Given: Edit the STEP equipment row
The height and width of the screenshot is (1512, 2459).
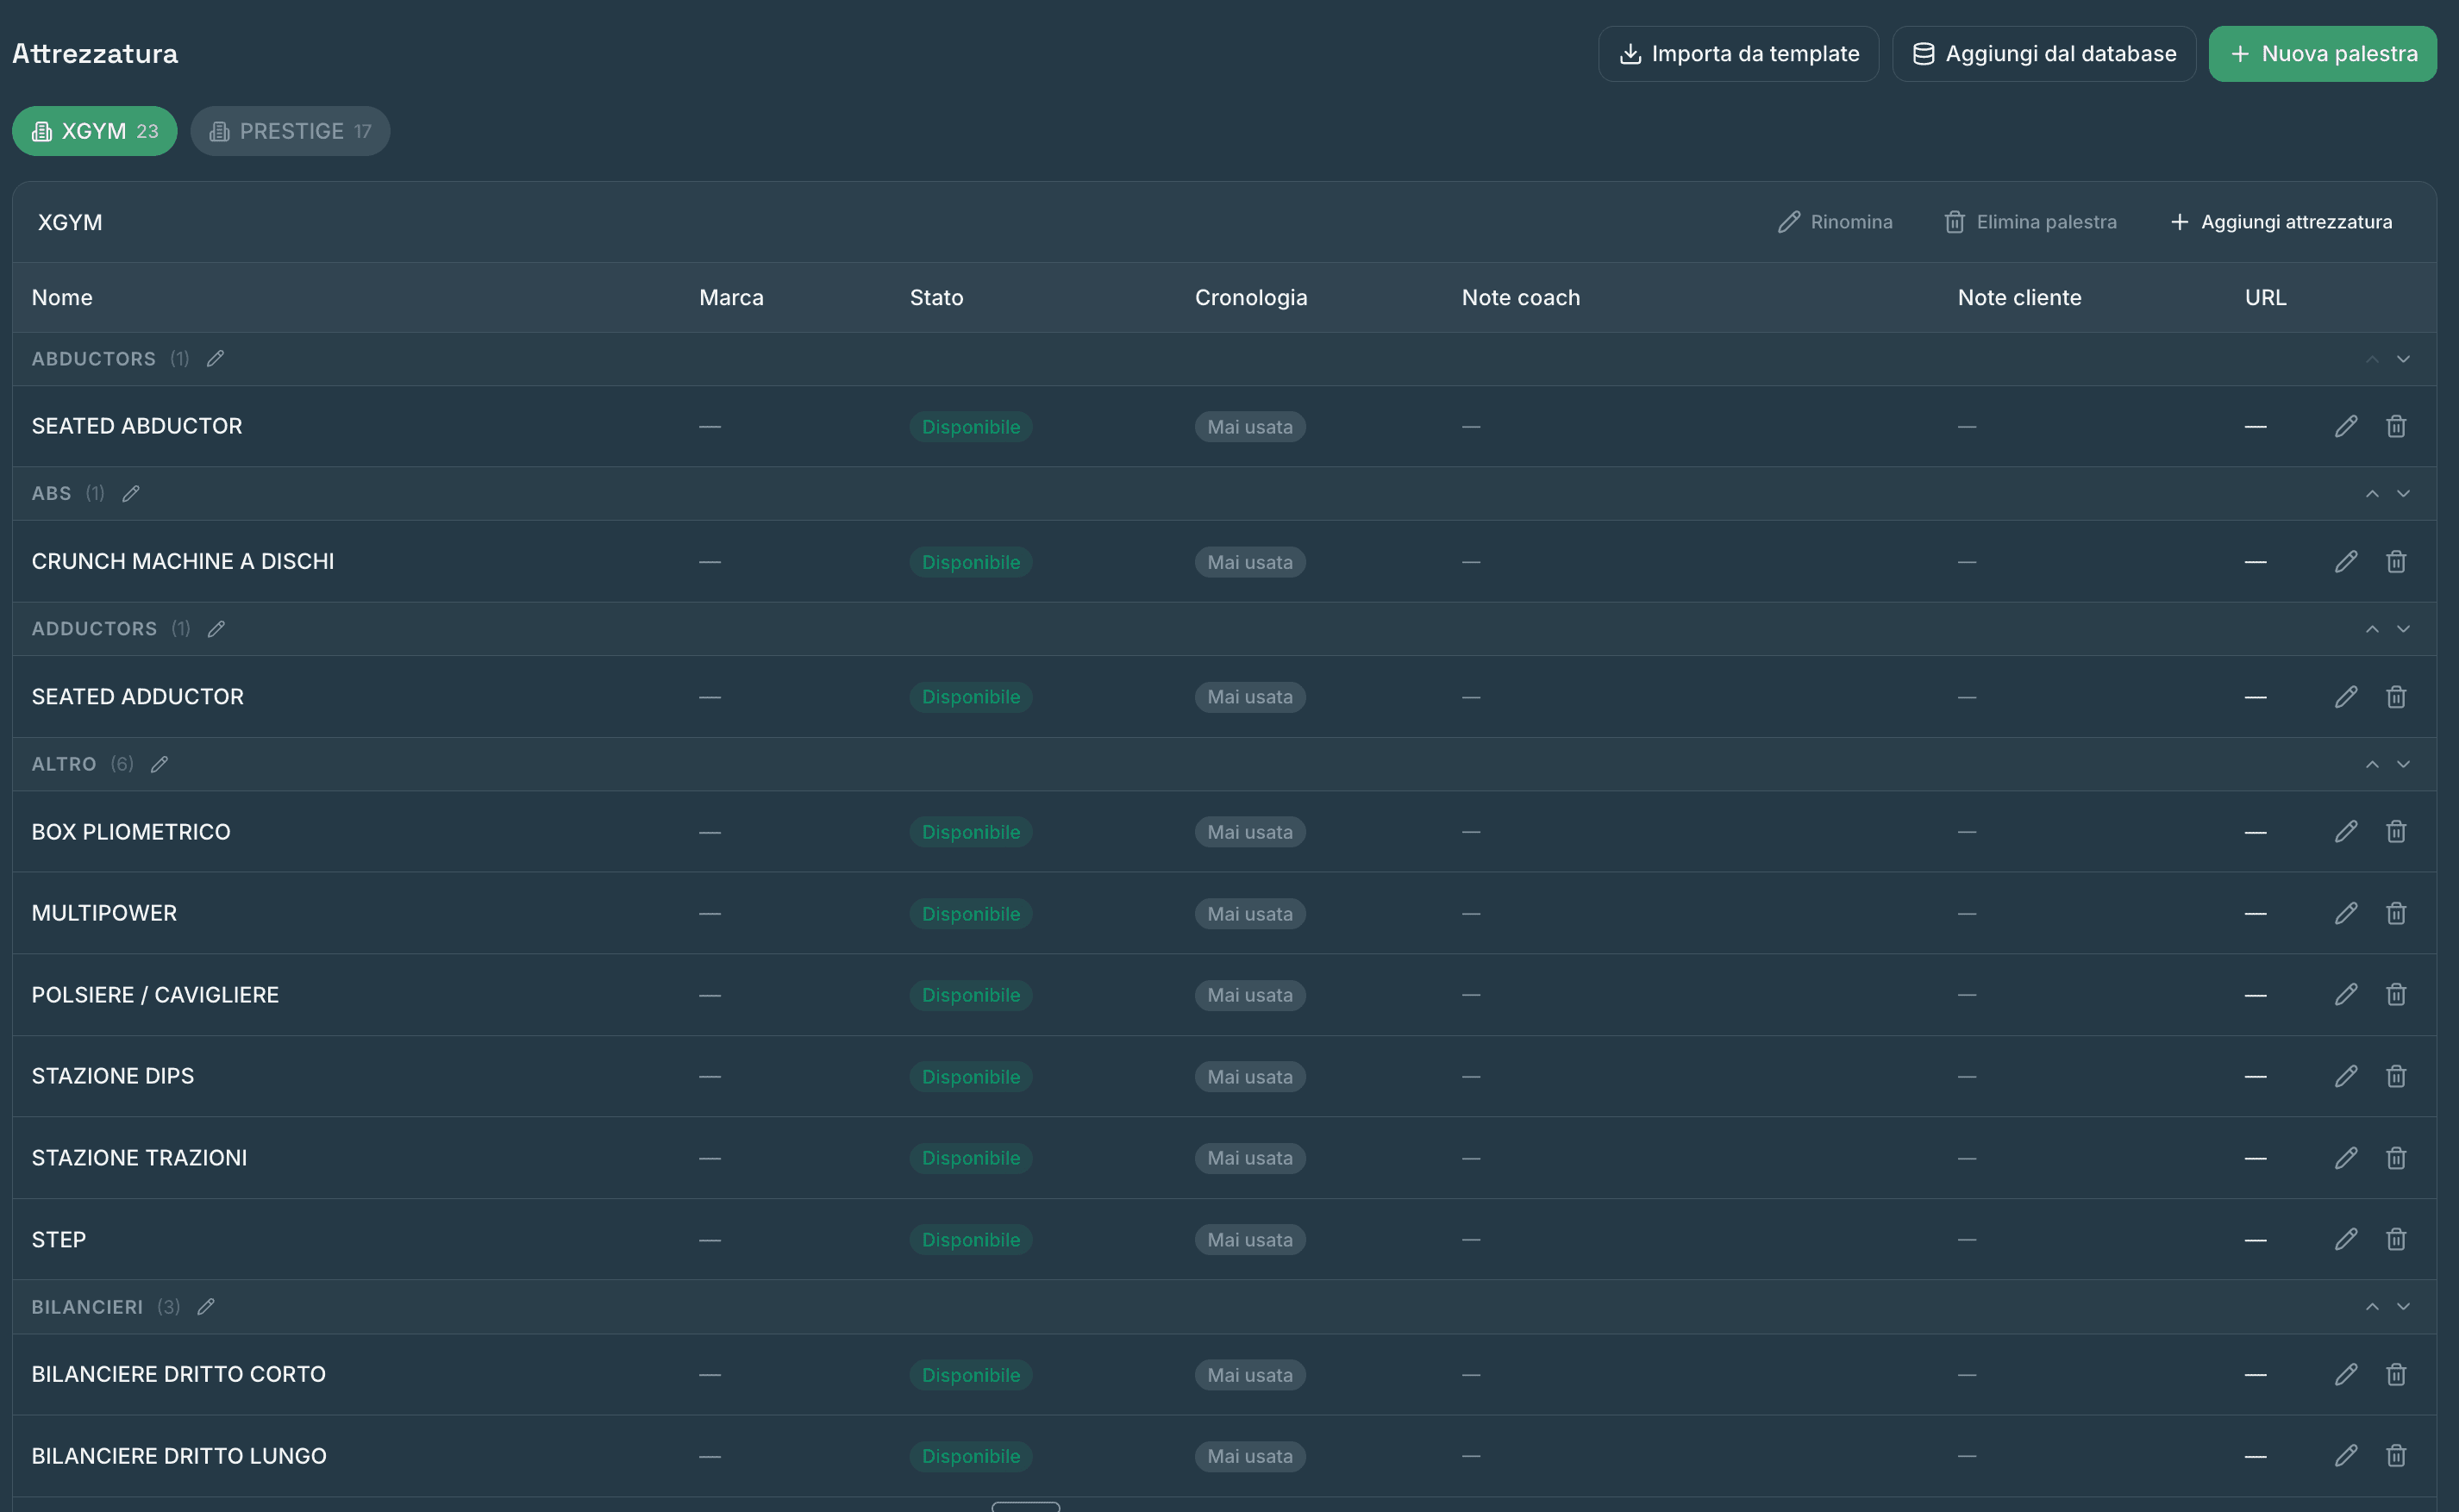Looking at the screenshot, I should click(2346, 1239).
